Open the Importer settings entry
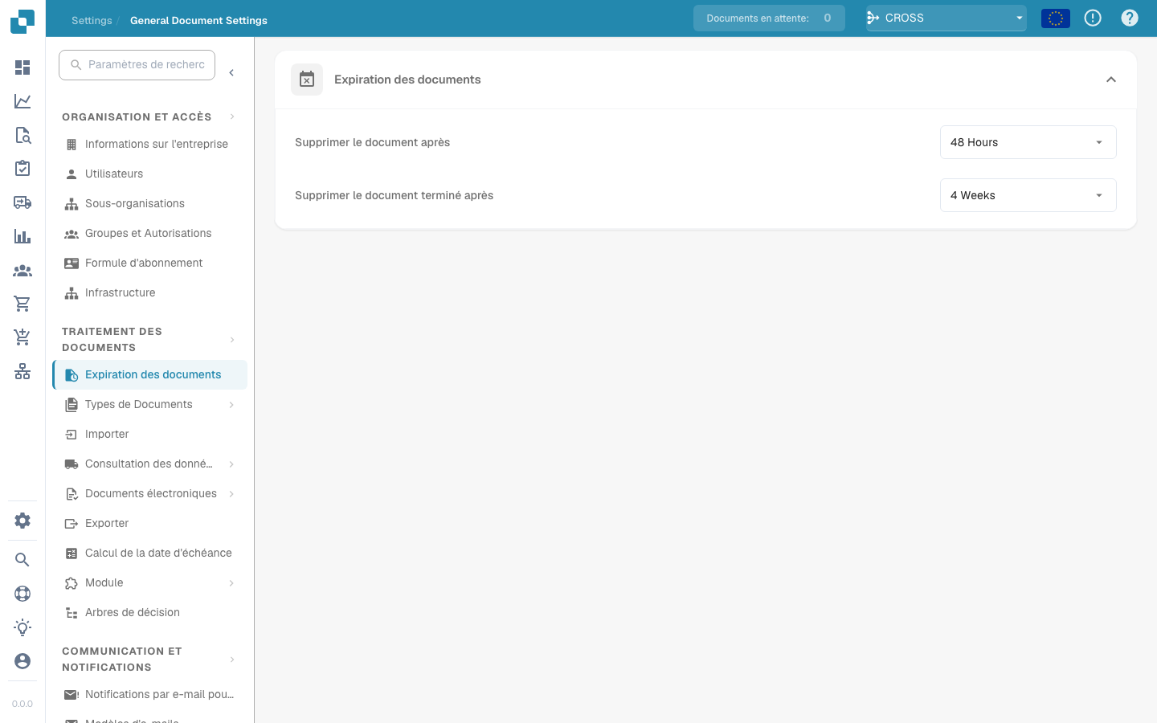 tap(149, 435)
